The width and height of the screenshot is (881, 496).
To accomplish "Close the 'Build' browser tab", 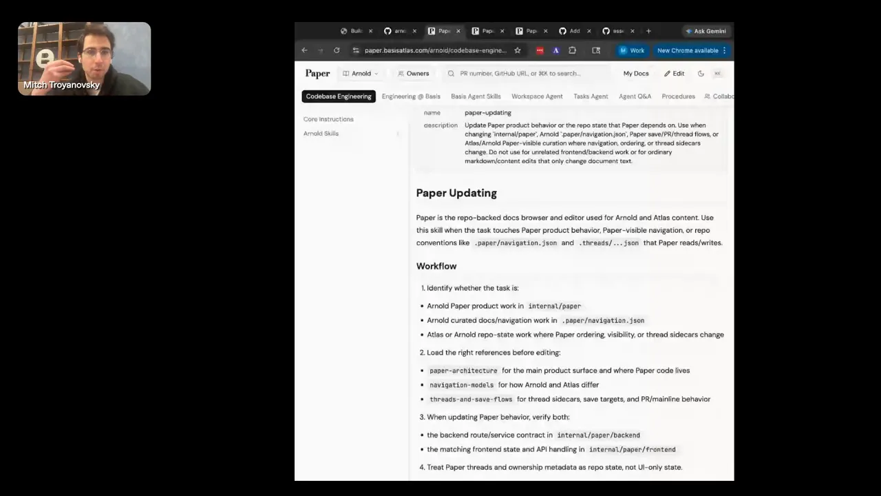I will (370, 31).
